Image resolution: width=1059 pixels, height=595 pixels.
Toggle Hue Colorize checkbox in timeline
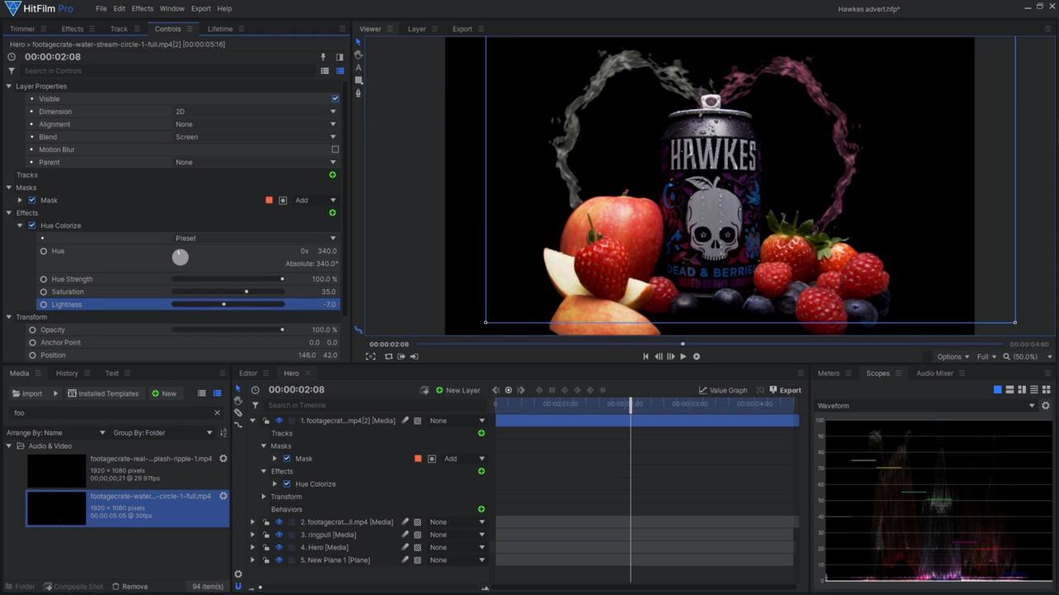[287, 484]
